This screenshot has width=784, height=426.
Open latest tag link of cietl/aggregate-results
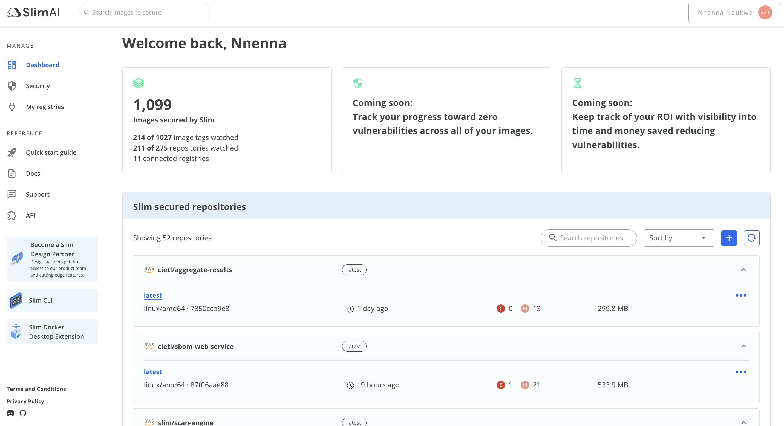(153, 295)
